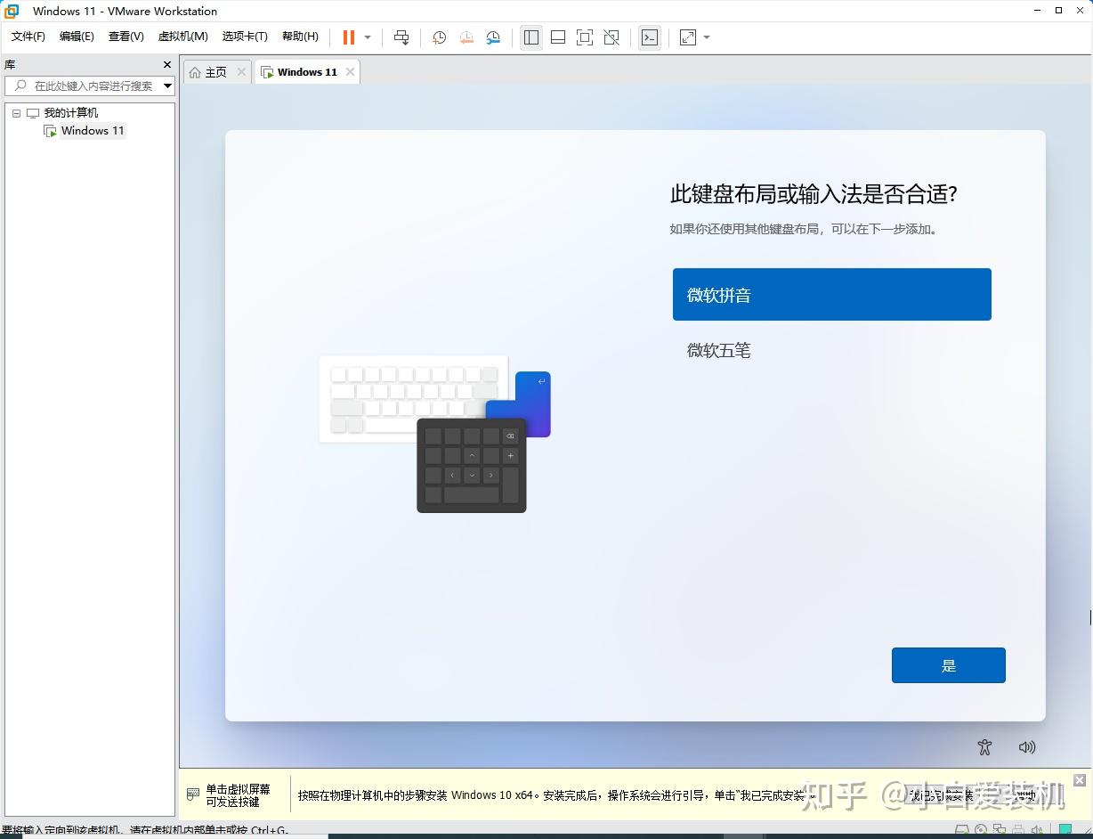
Task: Revert the VM to its snapshot
Action: (466, 37)
